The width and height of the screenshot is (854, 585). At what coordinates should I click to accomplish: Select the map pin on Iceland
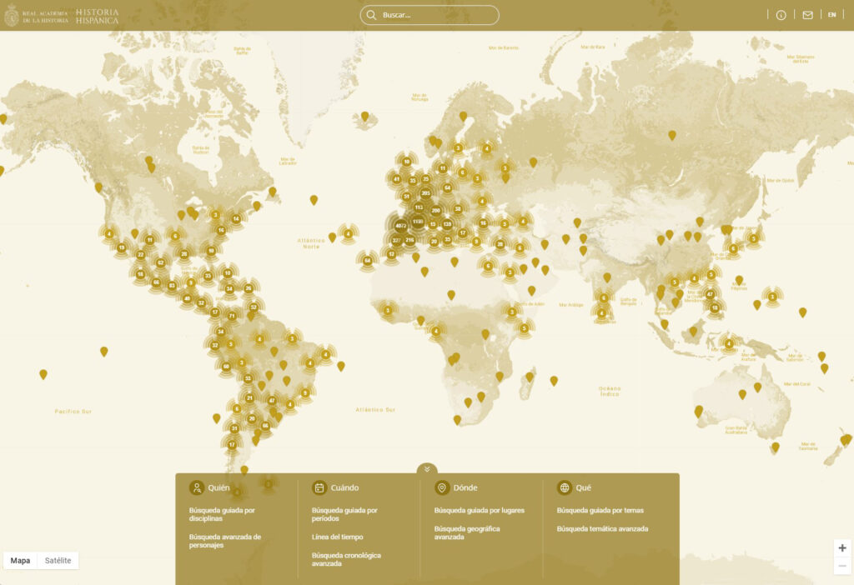tap(364, 116)
